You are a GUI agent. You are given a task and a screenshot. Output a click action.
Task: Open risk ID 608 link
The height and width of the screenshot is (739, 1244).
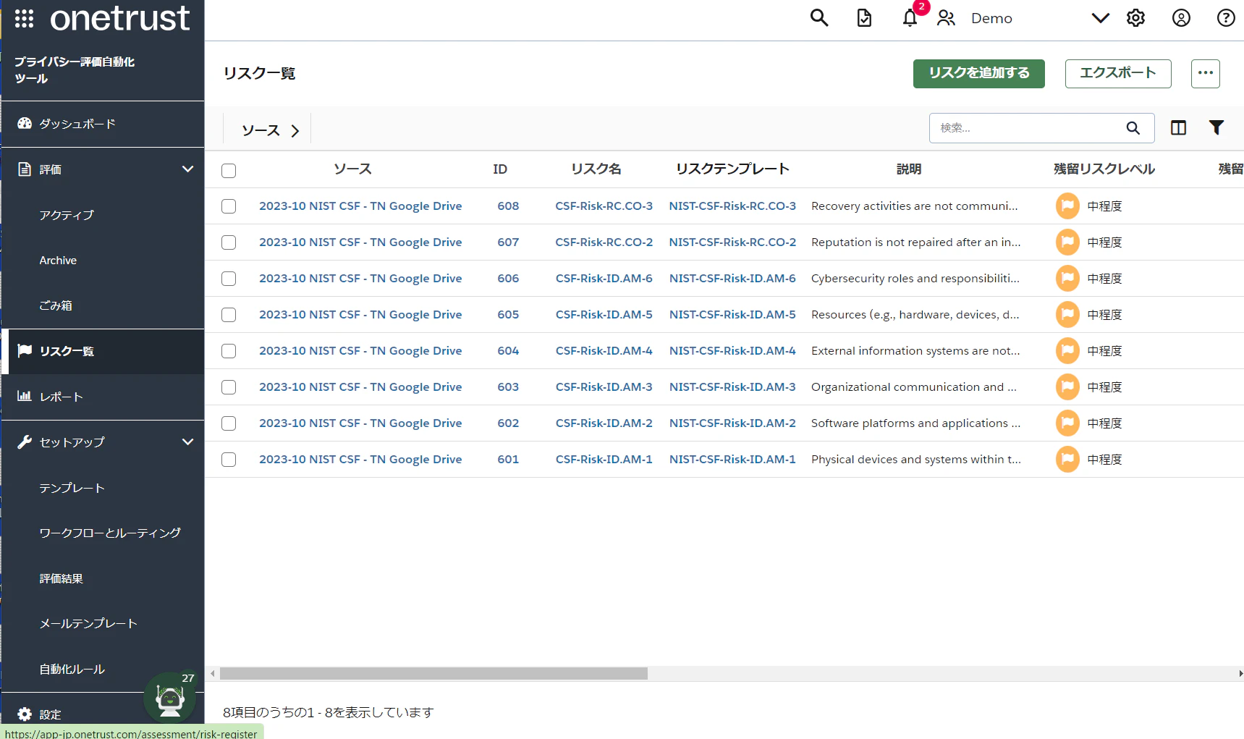coord(508,206)
